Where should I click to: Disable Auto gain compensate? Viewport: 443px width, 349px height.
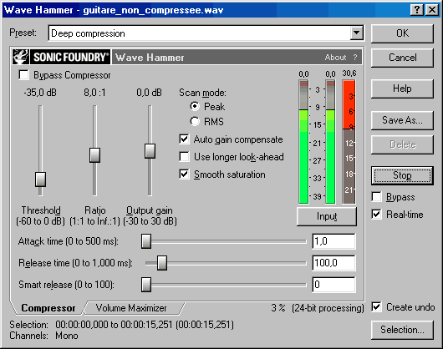pyautogui.click(x=184, y=139)
